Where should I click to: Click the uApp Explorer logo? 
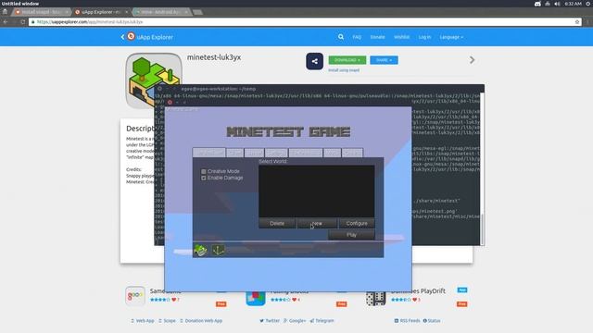(x=131, y=36)
